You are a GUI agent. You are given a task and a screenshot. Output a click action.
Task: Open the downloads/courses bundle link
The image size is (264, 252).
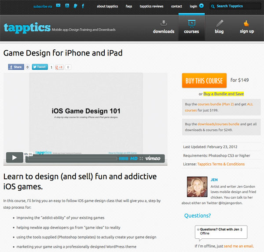click(218, 124)
